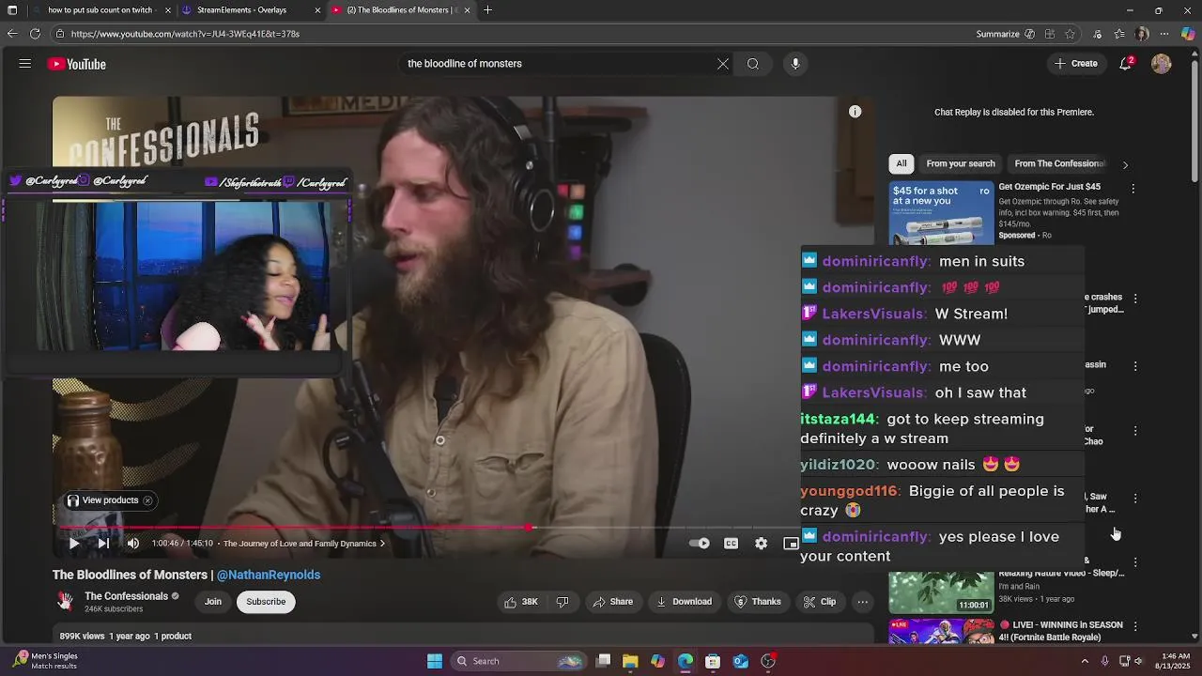Switch the player to miniplayer mode
This screenshot has width=1202, height=676.
pyautogui.click(x=792, y=544)
